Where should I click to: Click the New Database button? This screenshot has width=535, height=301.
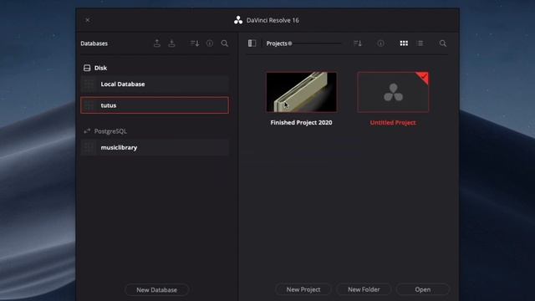(157, 290)
